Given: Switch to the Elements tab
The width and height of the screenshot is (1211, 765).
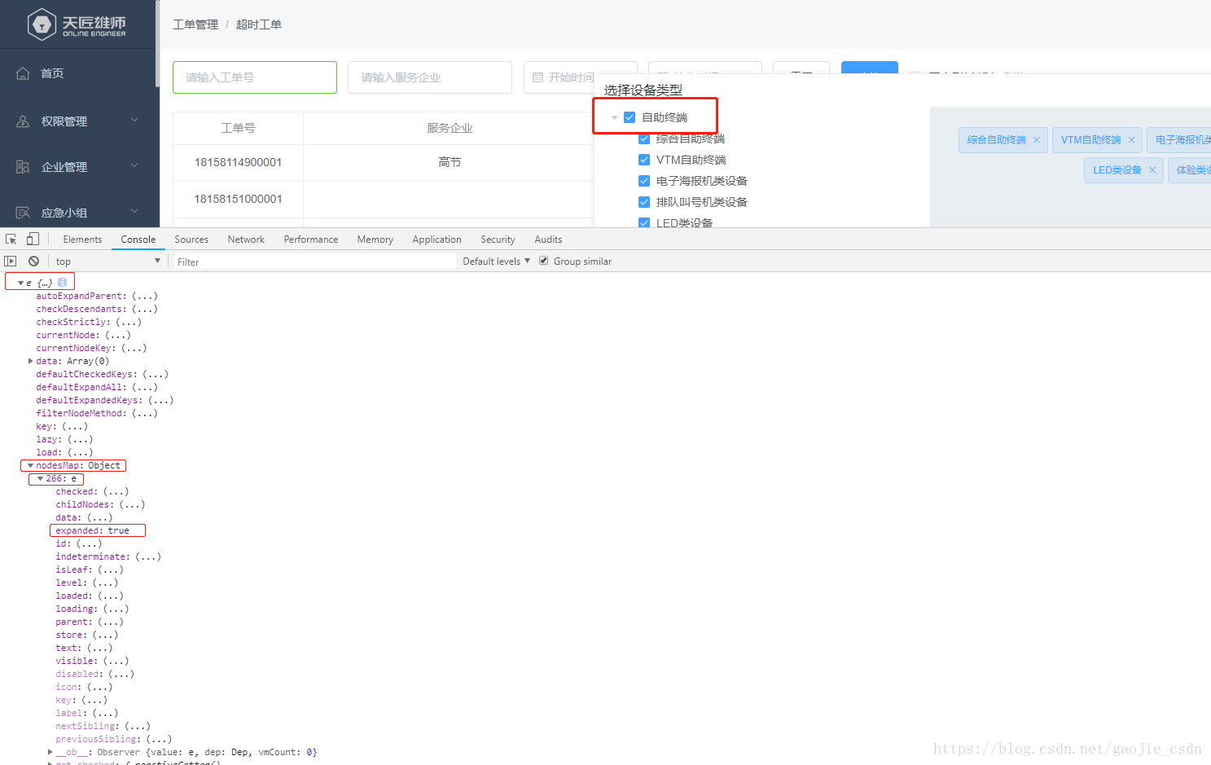Looking at the screenshot, I should (x=82, y=240).
